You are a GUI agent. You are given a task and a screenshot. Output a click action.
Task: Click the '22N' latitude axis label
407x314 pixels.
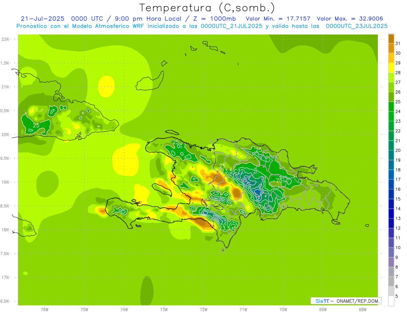tap(5, 39)
